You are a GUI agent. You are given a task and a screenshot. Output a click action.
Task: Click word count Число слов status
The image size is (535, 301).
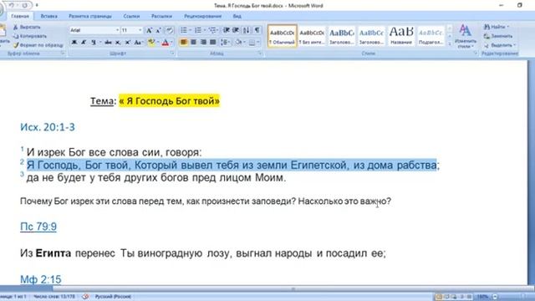pyautogui.click(x=54, y=297)
